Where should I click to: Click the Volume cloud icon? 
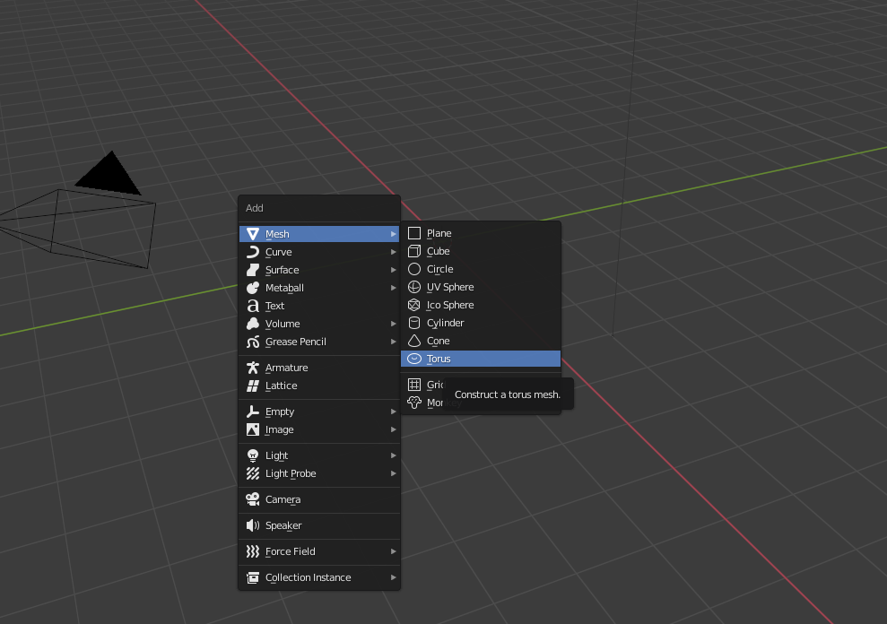coord(253,324)
